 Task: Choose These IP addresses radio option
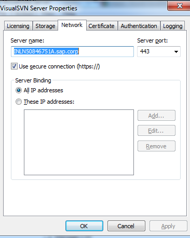coord(19,102)
